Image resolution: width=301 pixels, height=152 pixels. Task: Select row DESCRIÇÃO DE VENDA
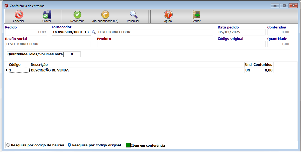[x=50, y=70]
